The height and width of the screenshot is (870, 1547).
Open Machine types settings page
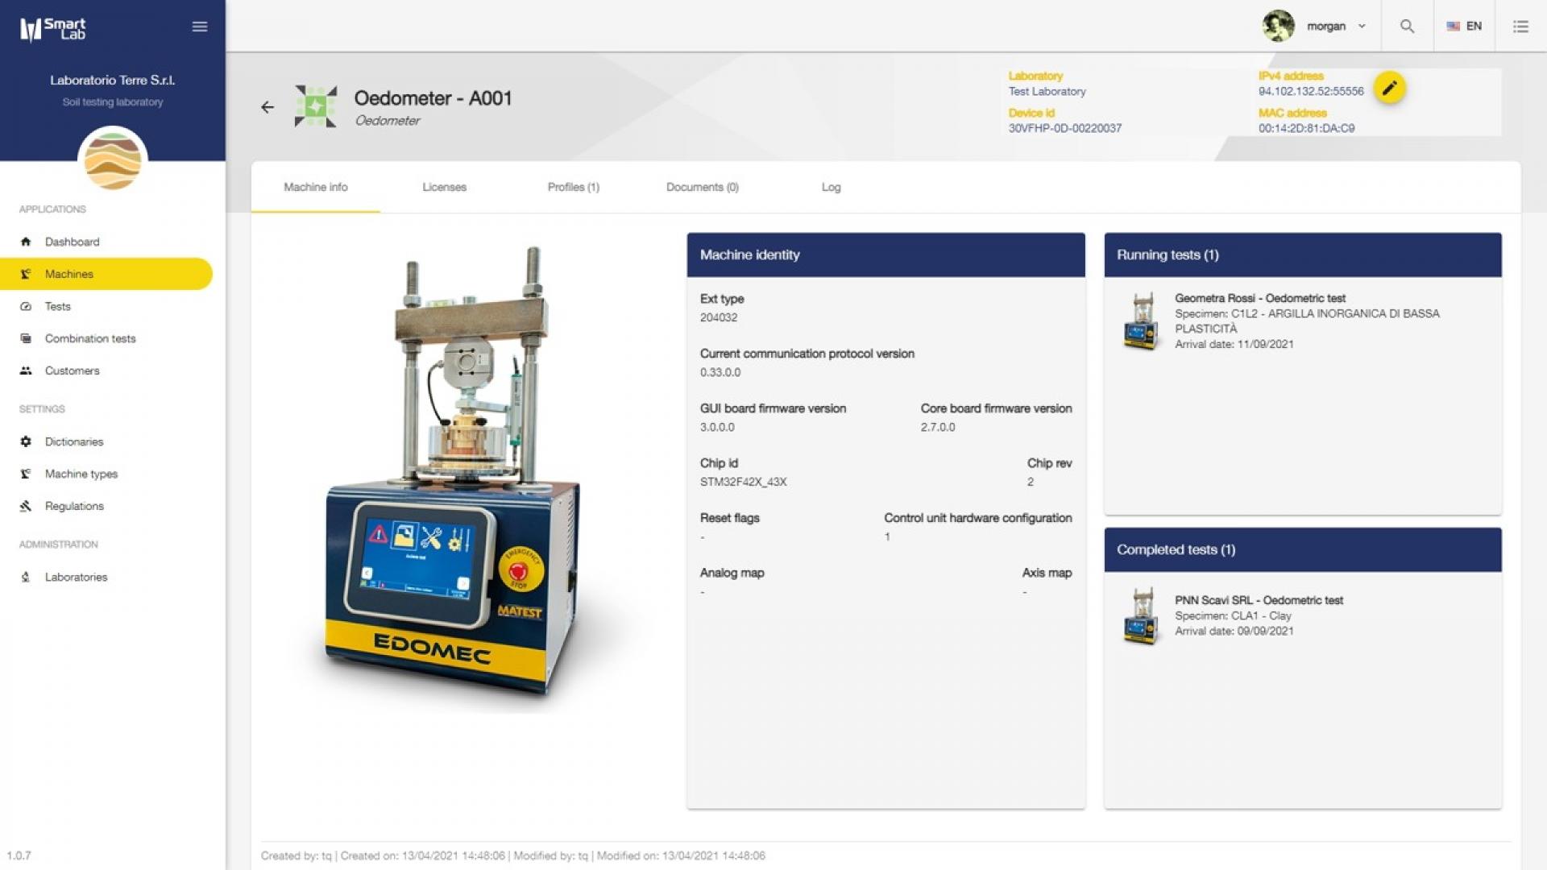(x=81, y=474)
